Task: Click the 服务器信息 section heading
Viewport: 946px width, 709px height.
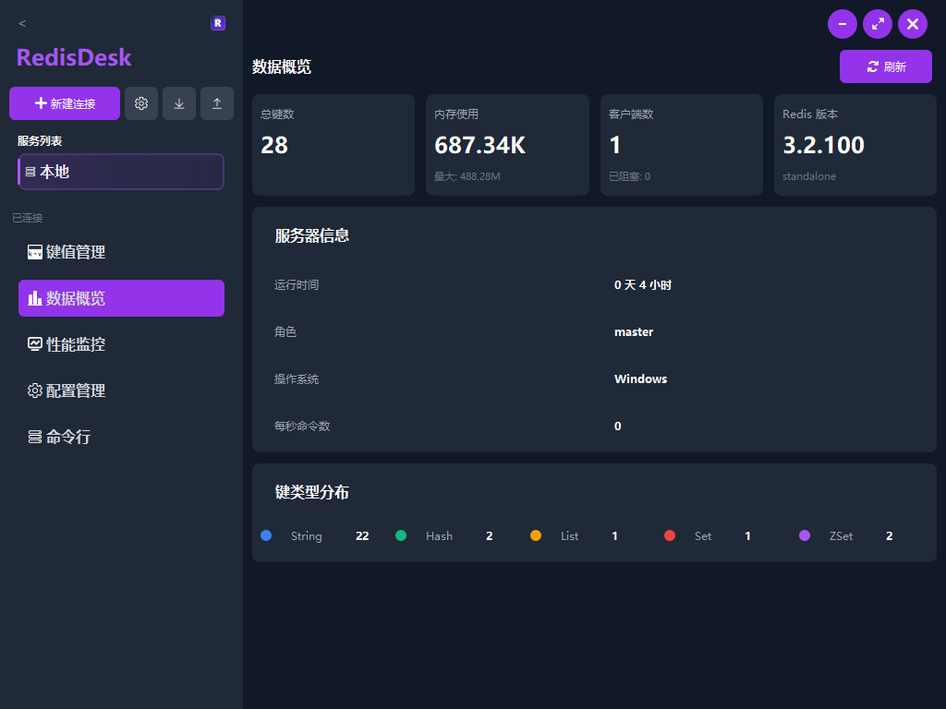Action: click(x=312, y=235)
